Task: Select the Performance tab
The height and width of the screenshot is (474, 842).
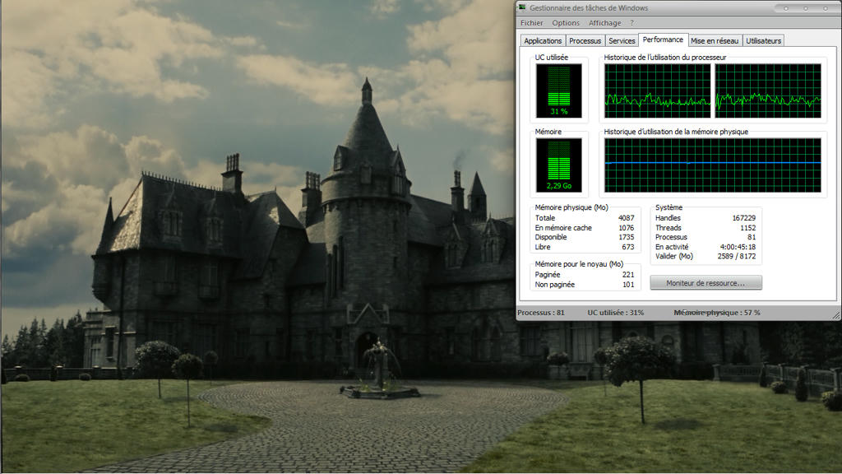Action: pyautogui.click(x=663, y=39)
